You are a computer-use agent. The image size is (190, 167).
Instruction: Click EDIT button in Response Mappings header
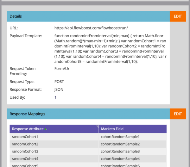[178, 114]
